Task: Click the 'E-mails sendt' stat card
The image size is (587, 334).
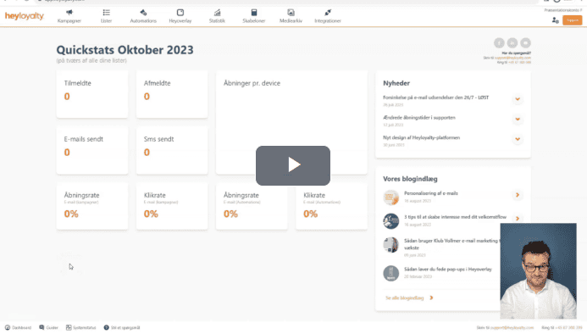Action: click(x=92, y=150)
